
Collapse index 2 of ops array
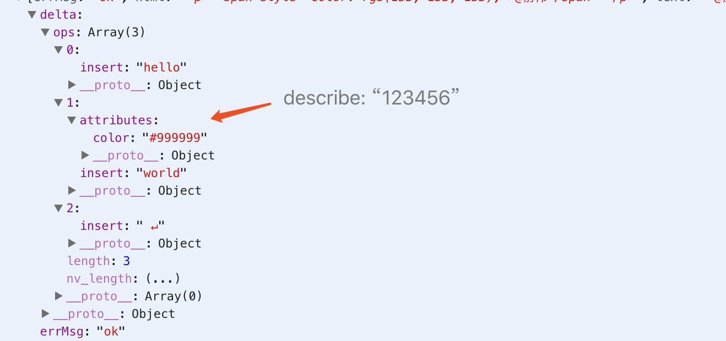tap(58, 208)
